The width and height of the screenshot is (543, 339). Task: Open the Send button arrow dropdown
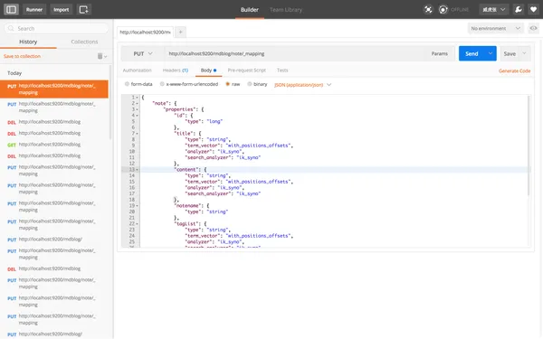coord(491,53)
